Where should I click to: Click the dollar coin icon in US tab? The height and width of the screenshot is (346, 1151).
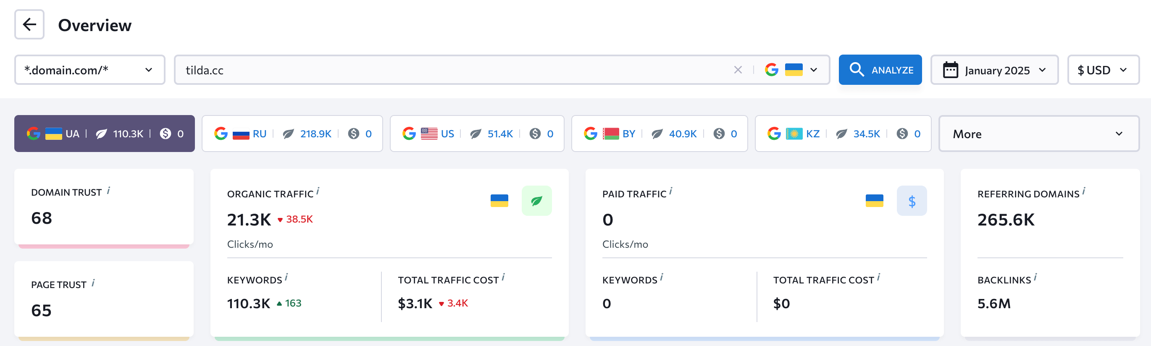coord(535,134)
